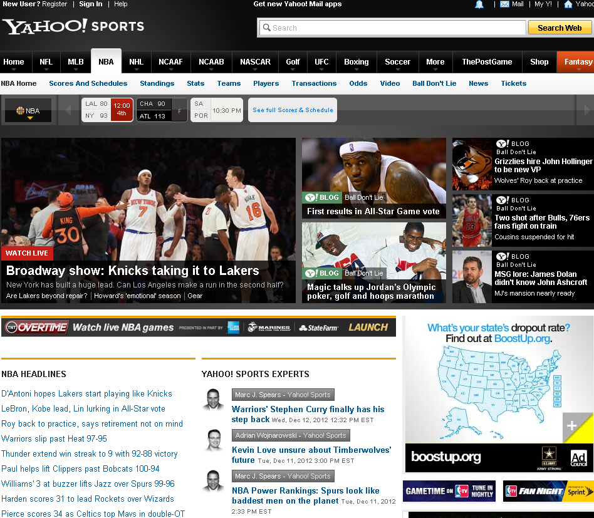
Task: Click the search magnifier icon
Action: [x=267, y=28]
